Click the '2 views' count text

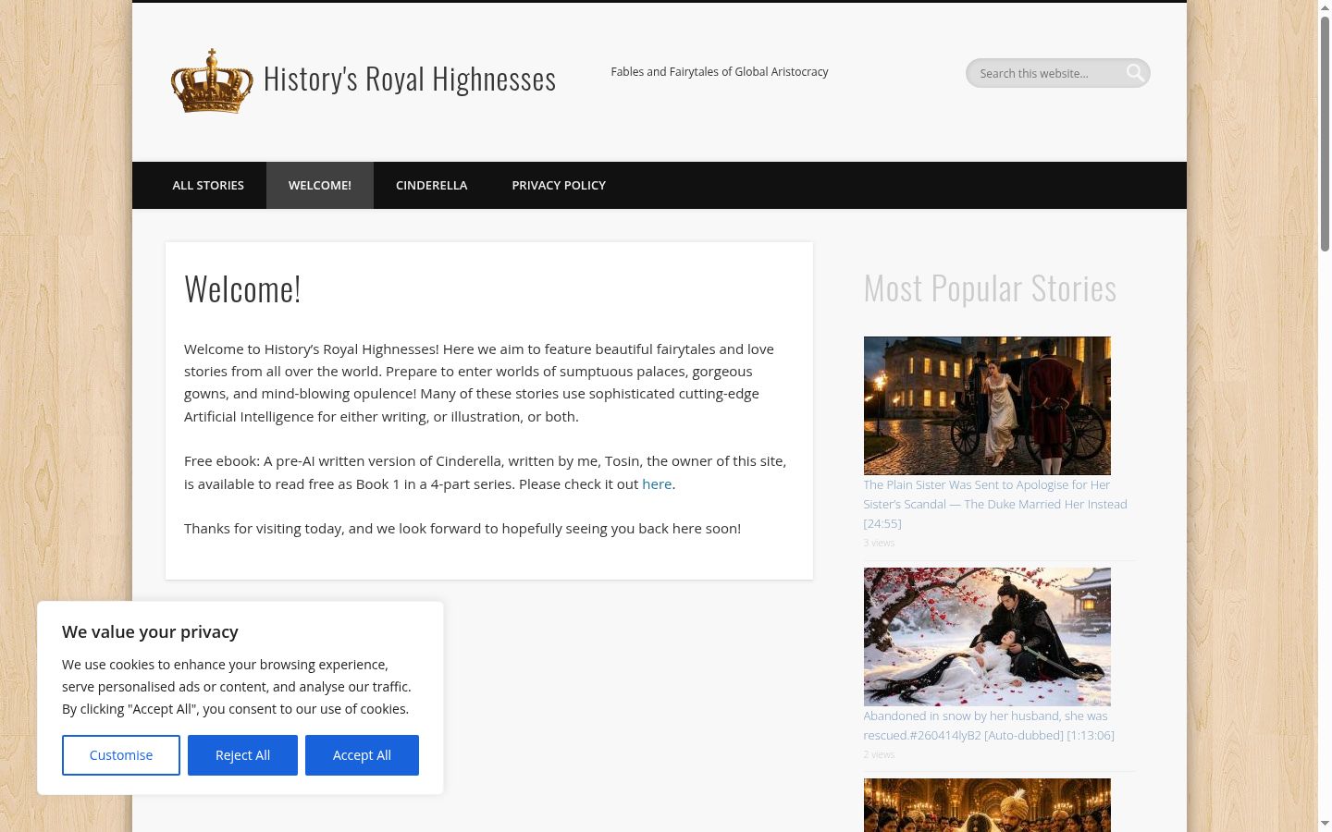(x=879, y=754)
